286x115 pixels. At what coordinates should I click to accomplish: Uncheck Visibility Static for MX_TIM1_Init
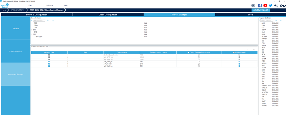(239, 66)
